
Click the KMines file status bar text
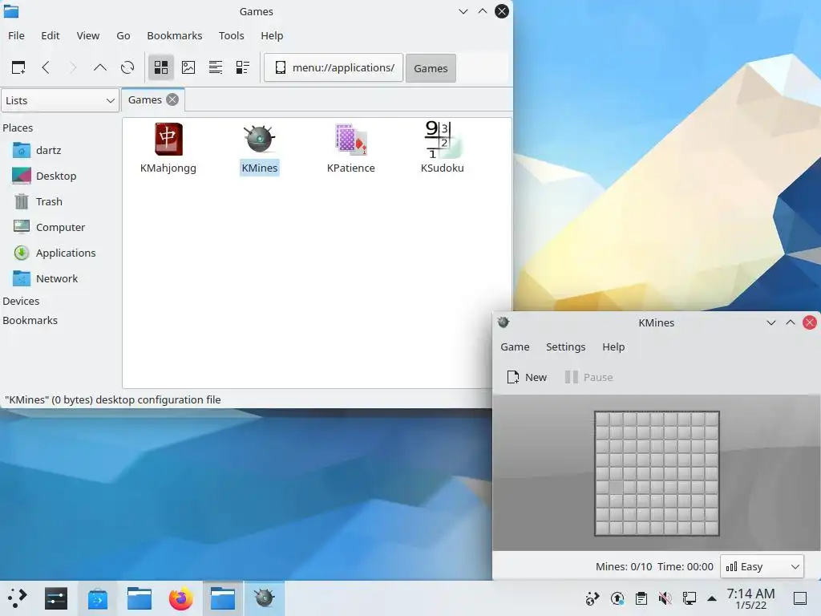112,399
